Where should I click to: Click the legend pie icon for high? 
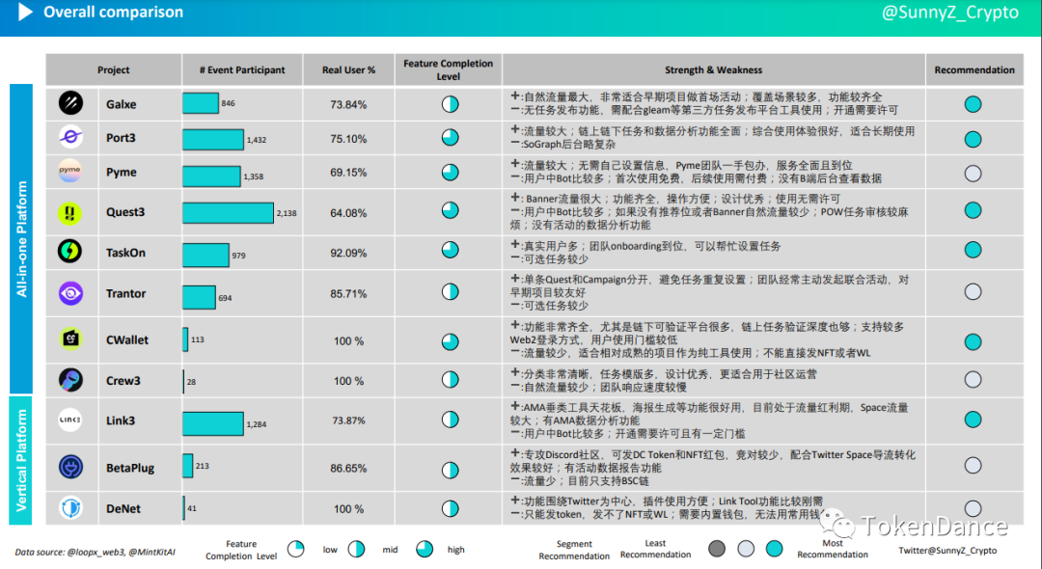425,549
